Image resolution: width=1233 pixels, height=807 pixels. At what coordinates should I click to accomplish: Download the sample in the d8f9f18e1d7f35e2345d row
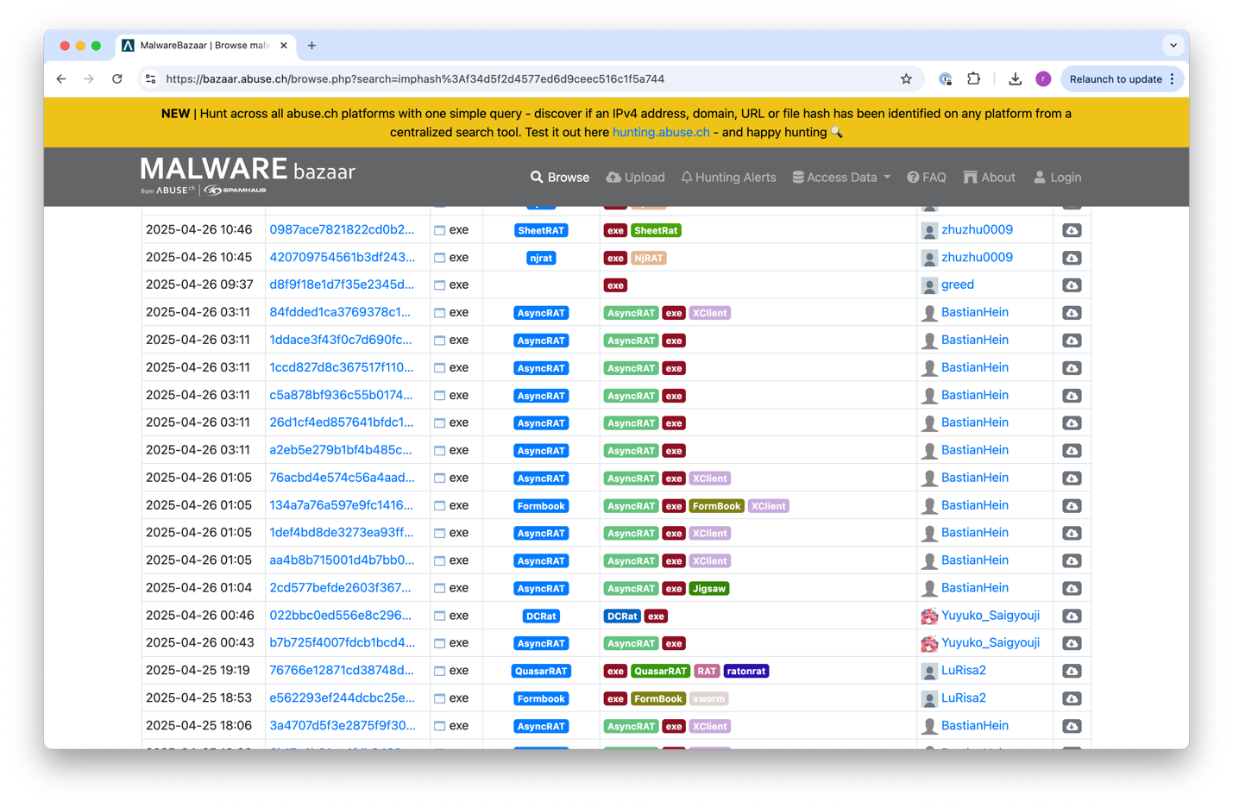[x=1072, y=285]
